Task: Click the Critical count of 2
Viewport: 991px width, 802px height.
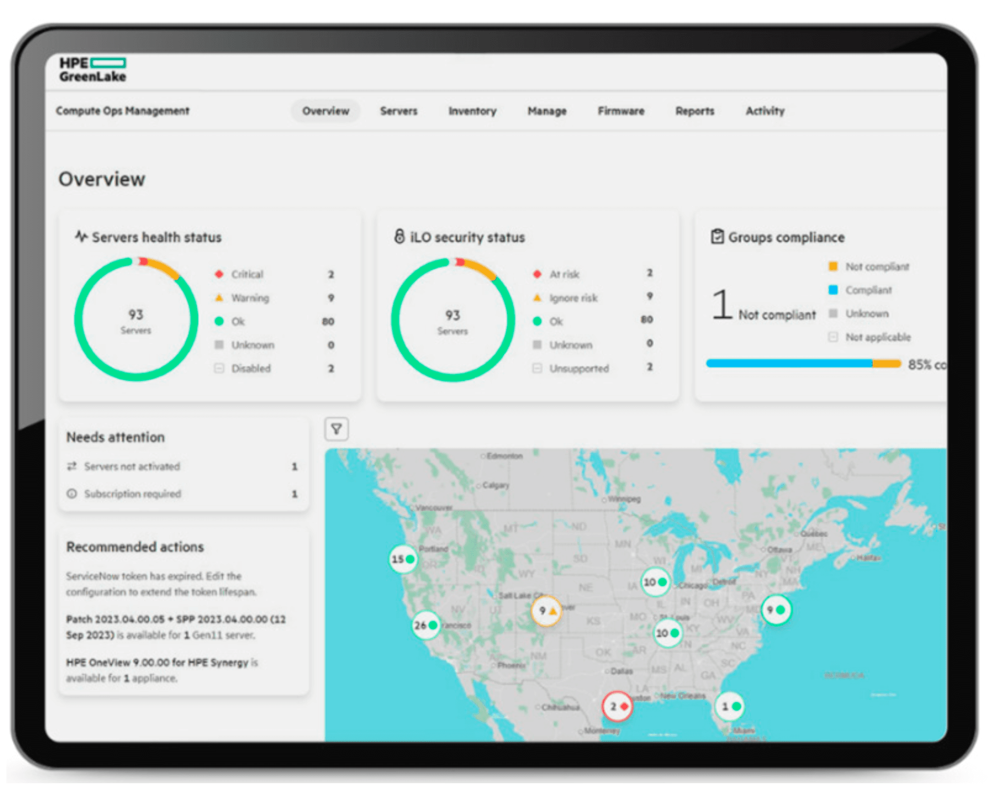Action: [331, 274]
